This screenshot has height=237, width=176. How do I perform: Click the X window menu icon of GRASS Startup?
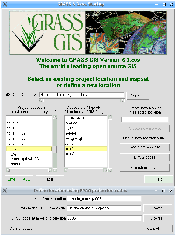click(5, 4)
